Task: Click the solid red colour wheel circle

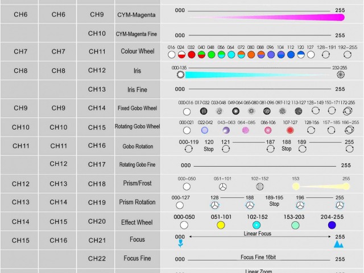Action: [x=192, y=55]
